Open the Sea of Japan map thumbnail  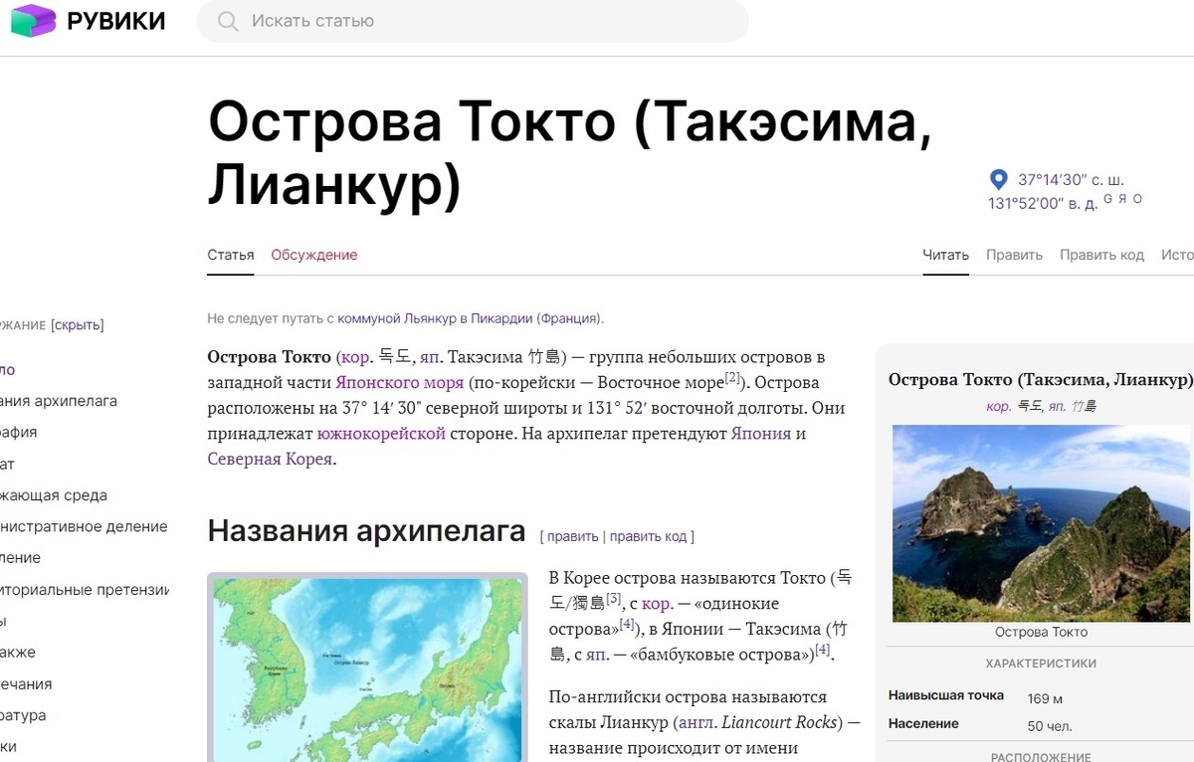point(367,667)
